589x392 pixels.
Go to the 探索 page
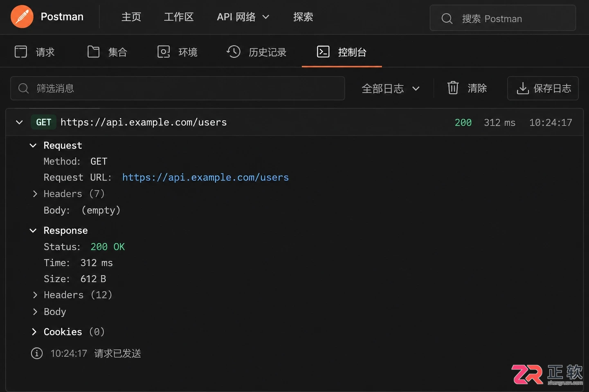click(303, 17)
